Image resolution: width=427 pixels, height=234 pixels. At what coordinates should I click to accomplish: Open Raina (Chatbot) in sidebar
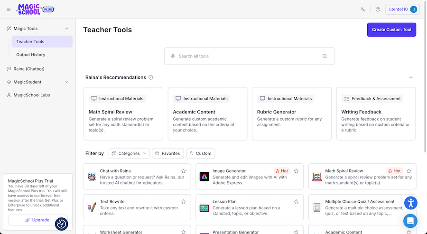tap(29, 69)
